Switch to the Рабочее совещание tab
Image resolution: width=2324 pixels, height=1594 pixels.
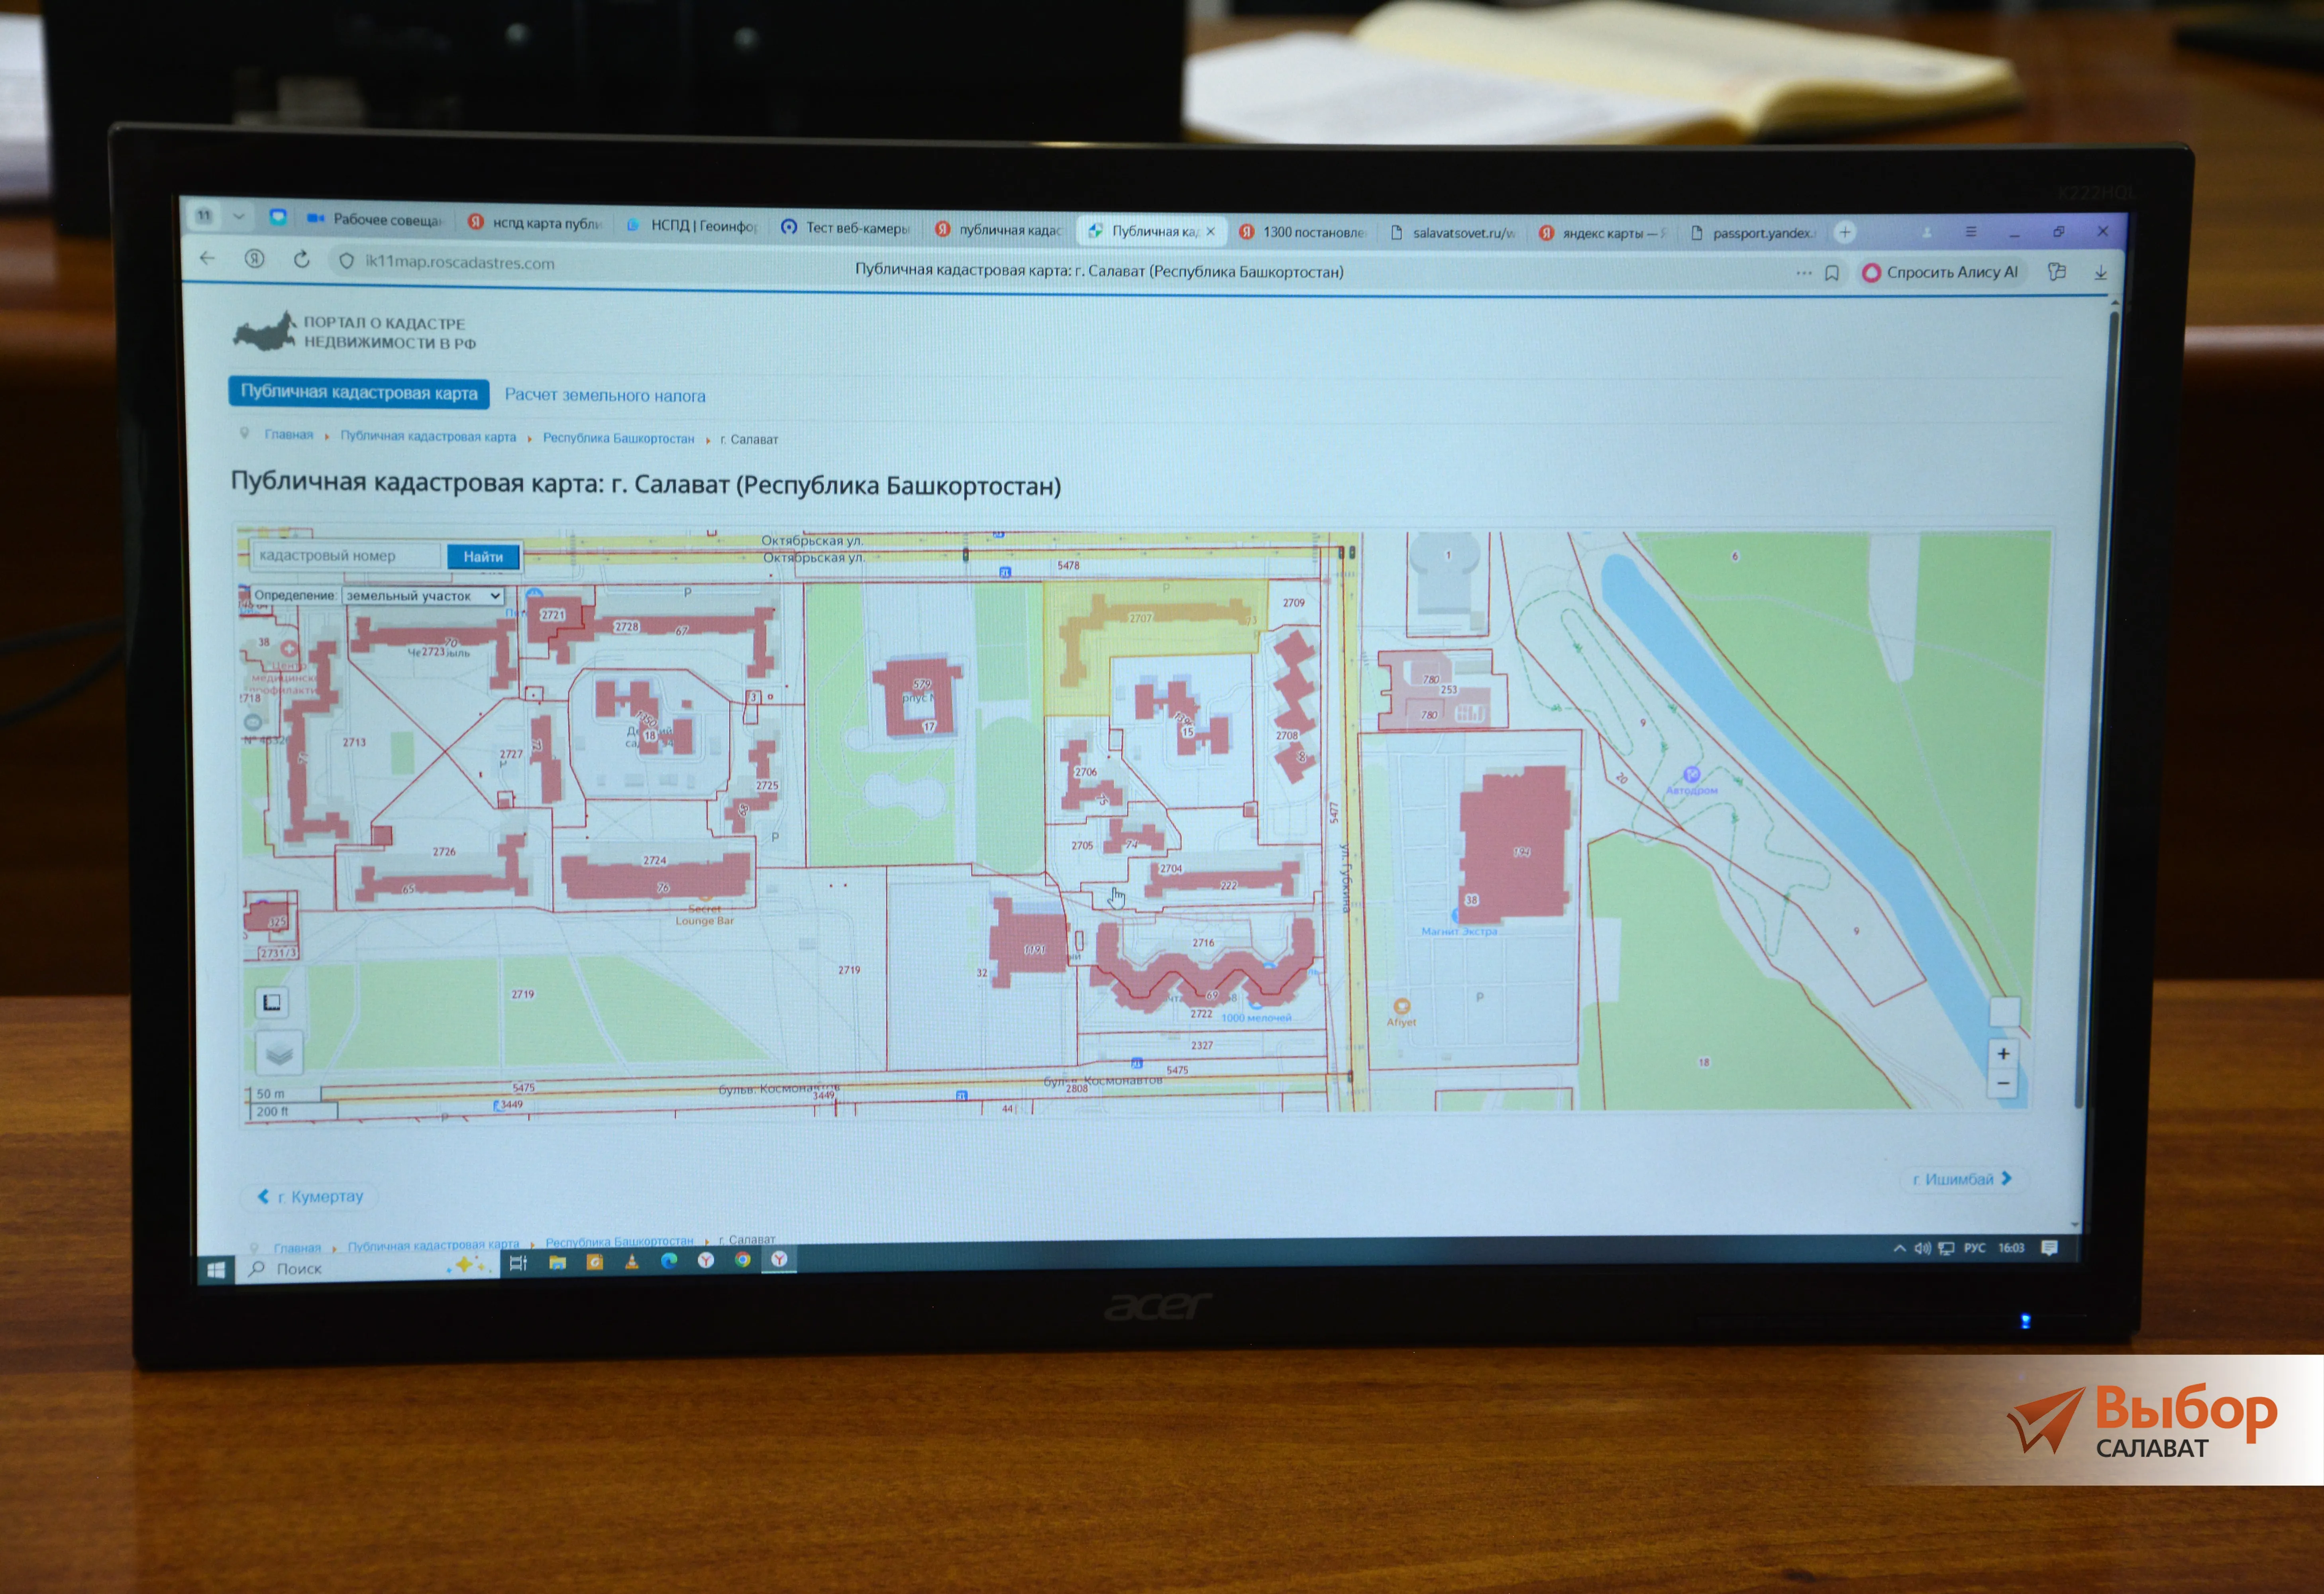374,219
